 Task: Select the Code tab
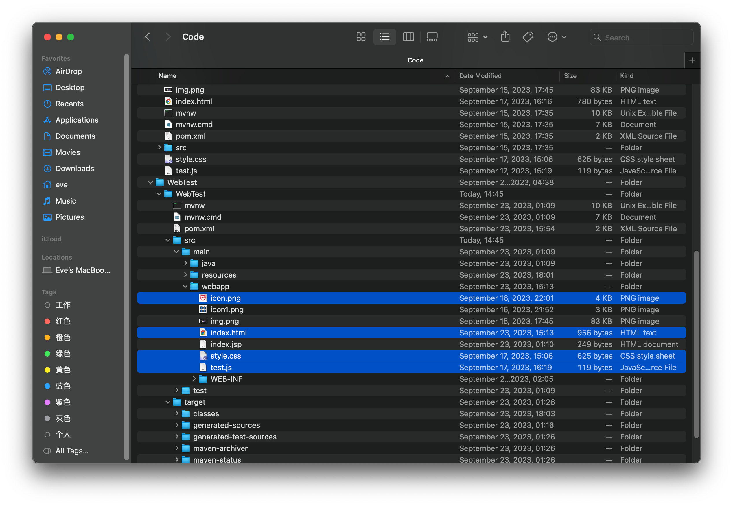pyautogui.click(x=415, y=60)
